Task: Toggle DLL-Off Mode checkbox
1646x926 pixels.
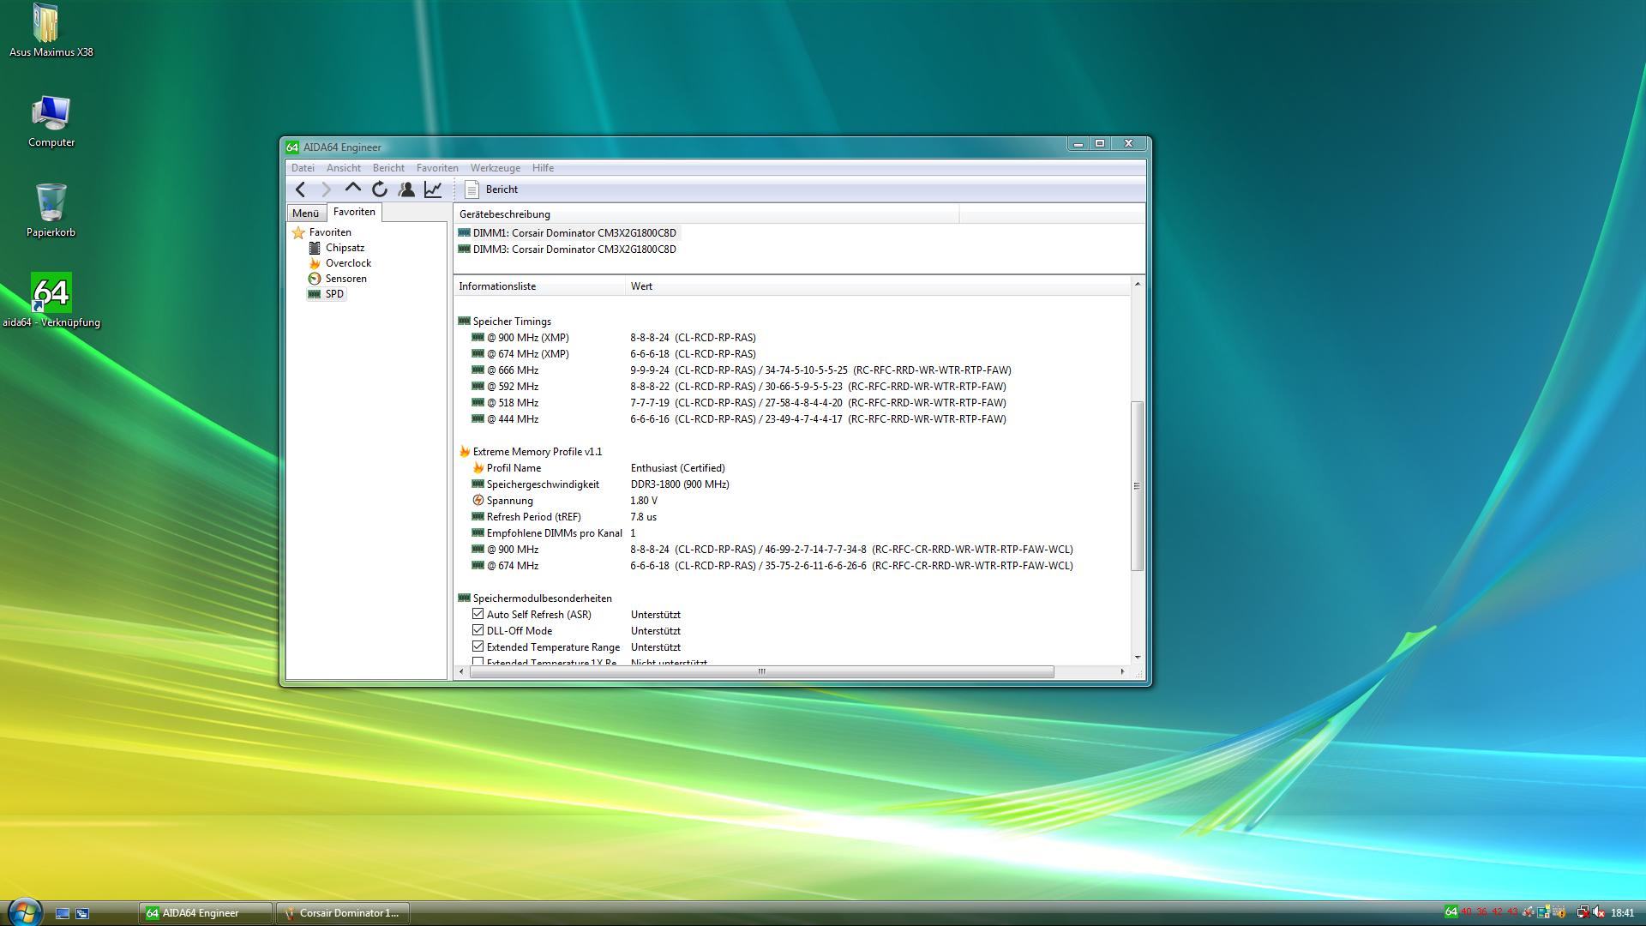Action: pyautogui.click(x=478, y=630)
